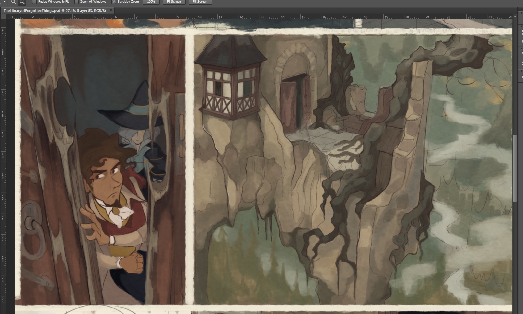
Task: Click the hanging timber-framed window box
Action: coord(230,84)
